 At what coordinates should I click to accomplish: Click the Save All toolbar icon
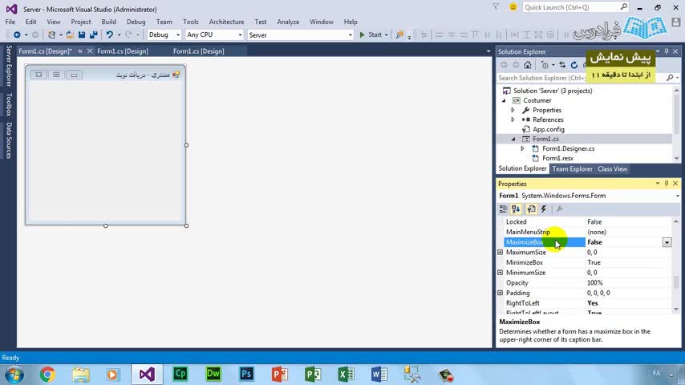click(x=94, y=34)
